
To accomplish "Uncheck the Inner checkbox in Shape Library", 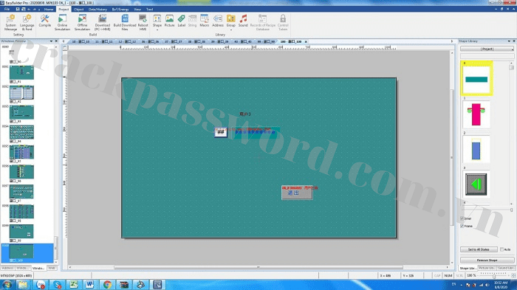I will click(x=462, y=218).
